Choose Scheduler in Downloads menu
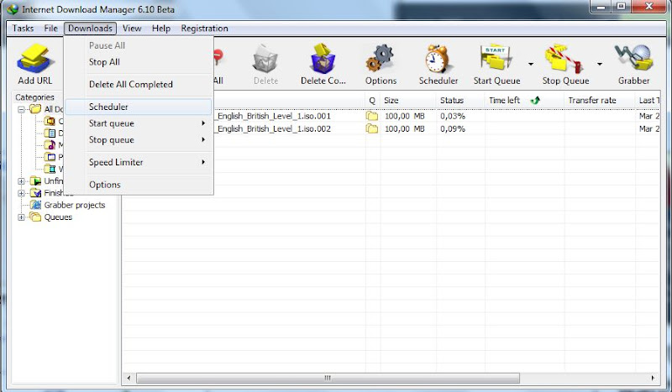The height and width of the screenshot is (392, 672). click(x=139, y=107)
